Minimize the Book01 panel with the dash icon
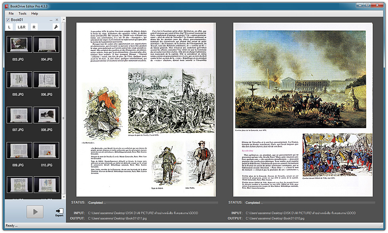 (x=51, y=20)
